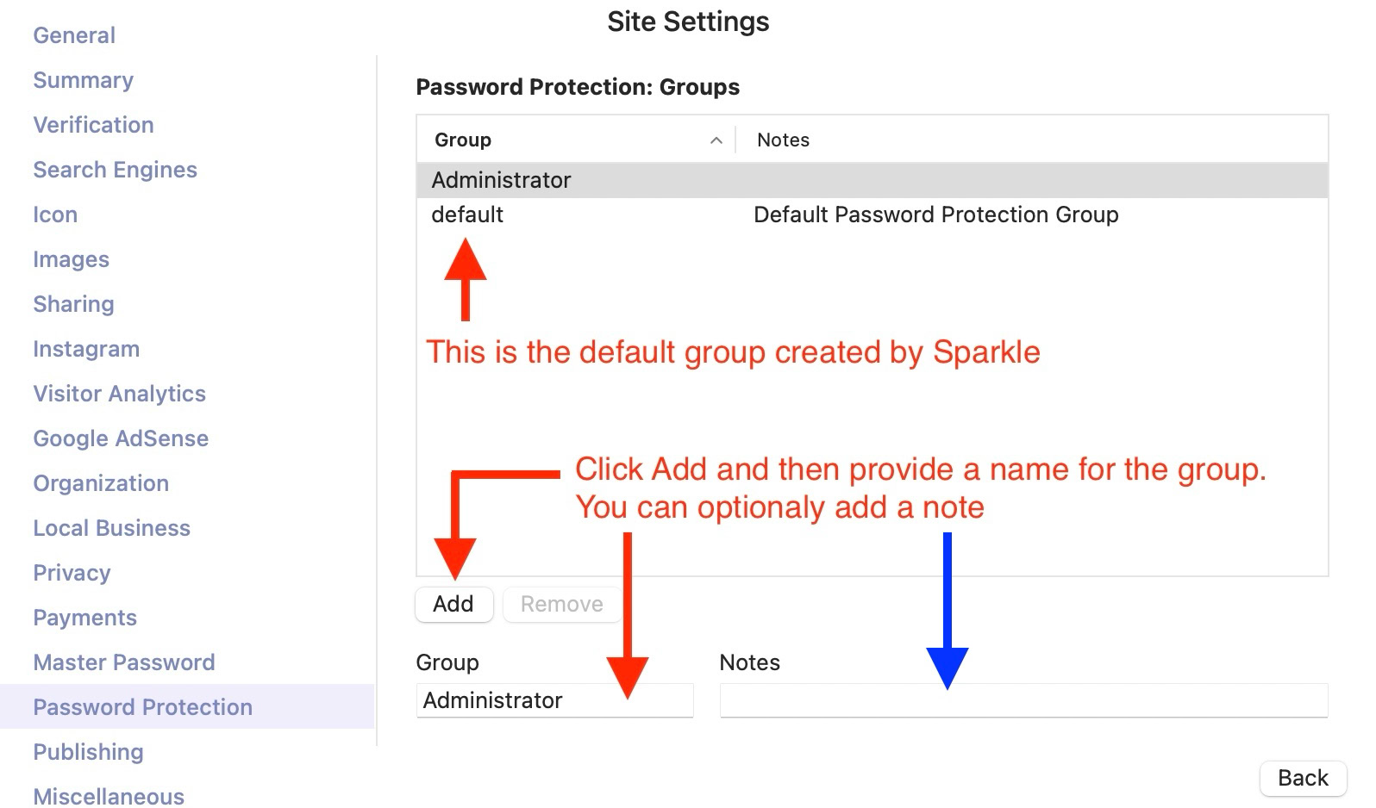Click the Remove button

pos(561,604)
